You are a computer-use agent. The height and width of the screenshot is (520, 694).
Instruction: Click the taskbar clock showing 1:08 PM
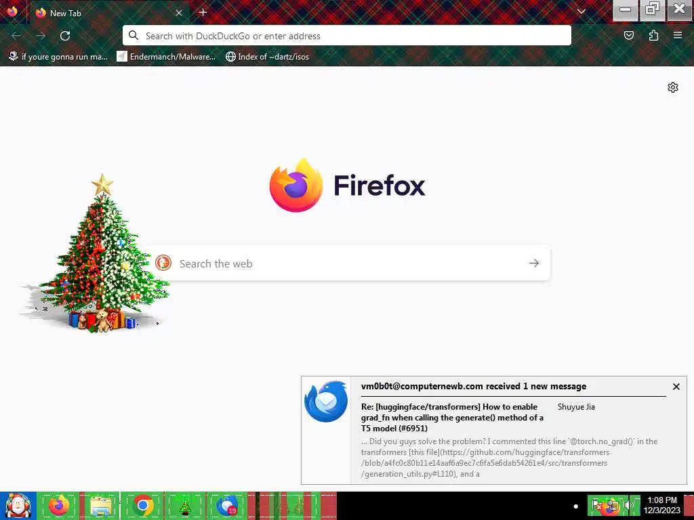661,505
